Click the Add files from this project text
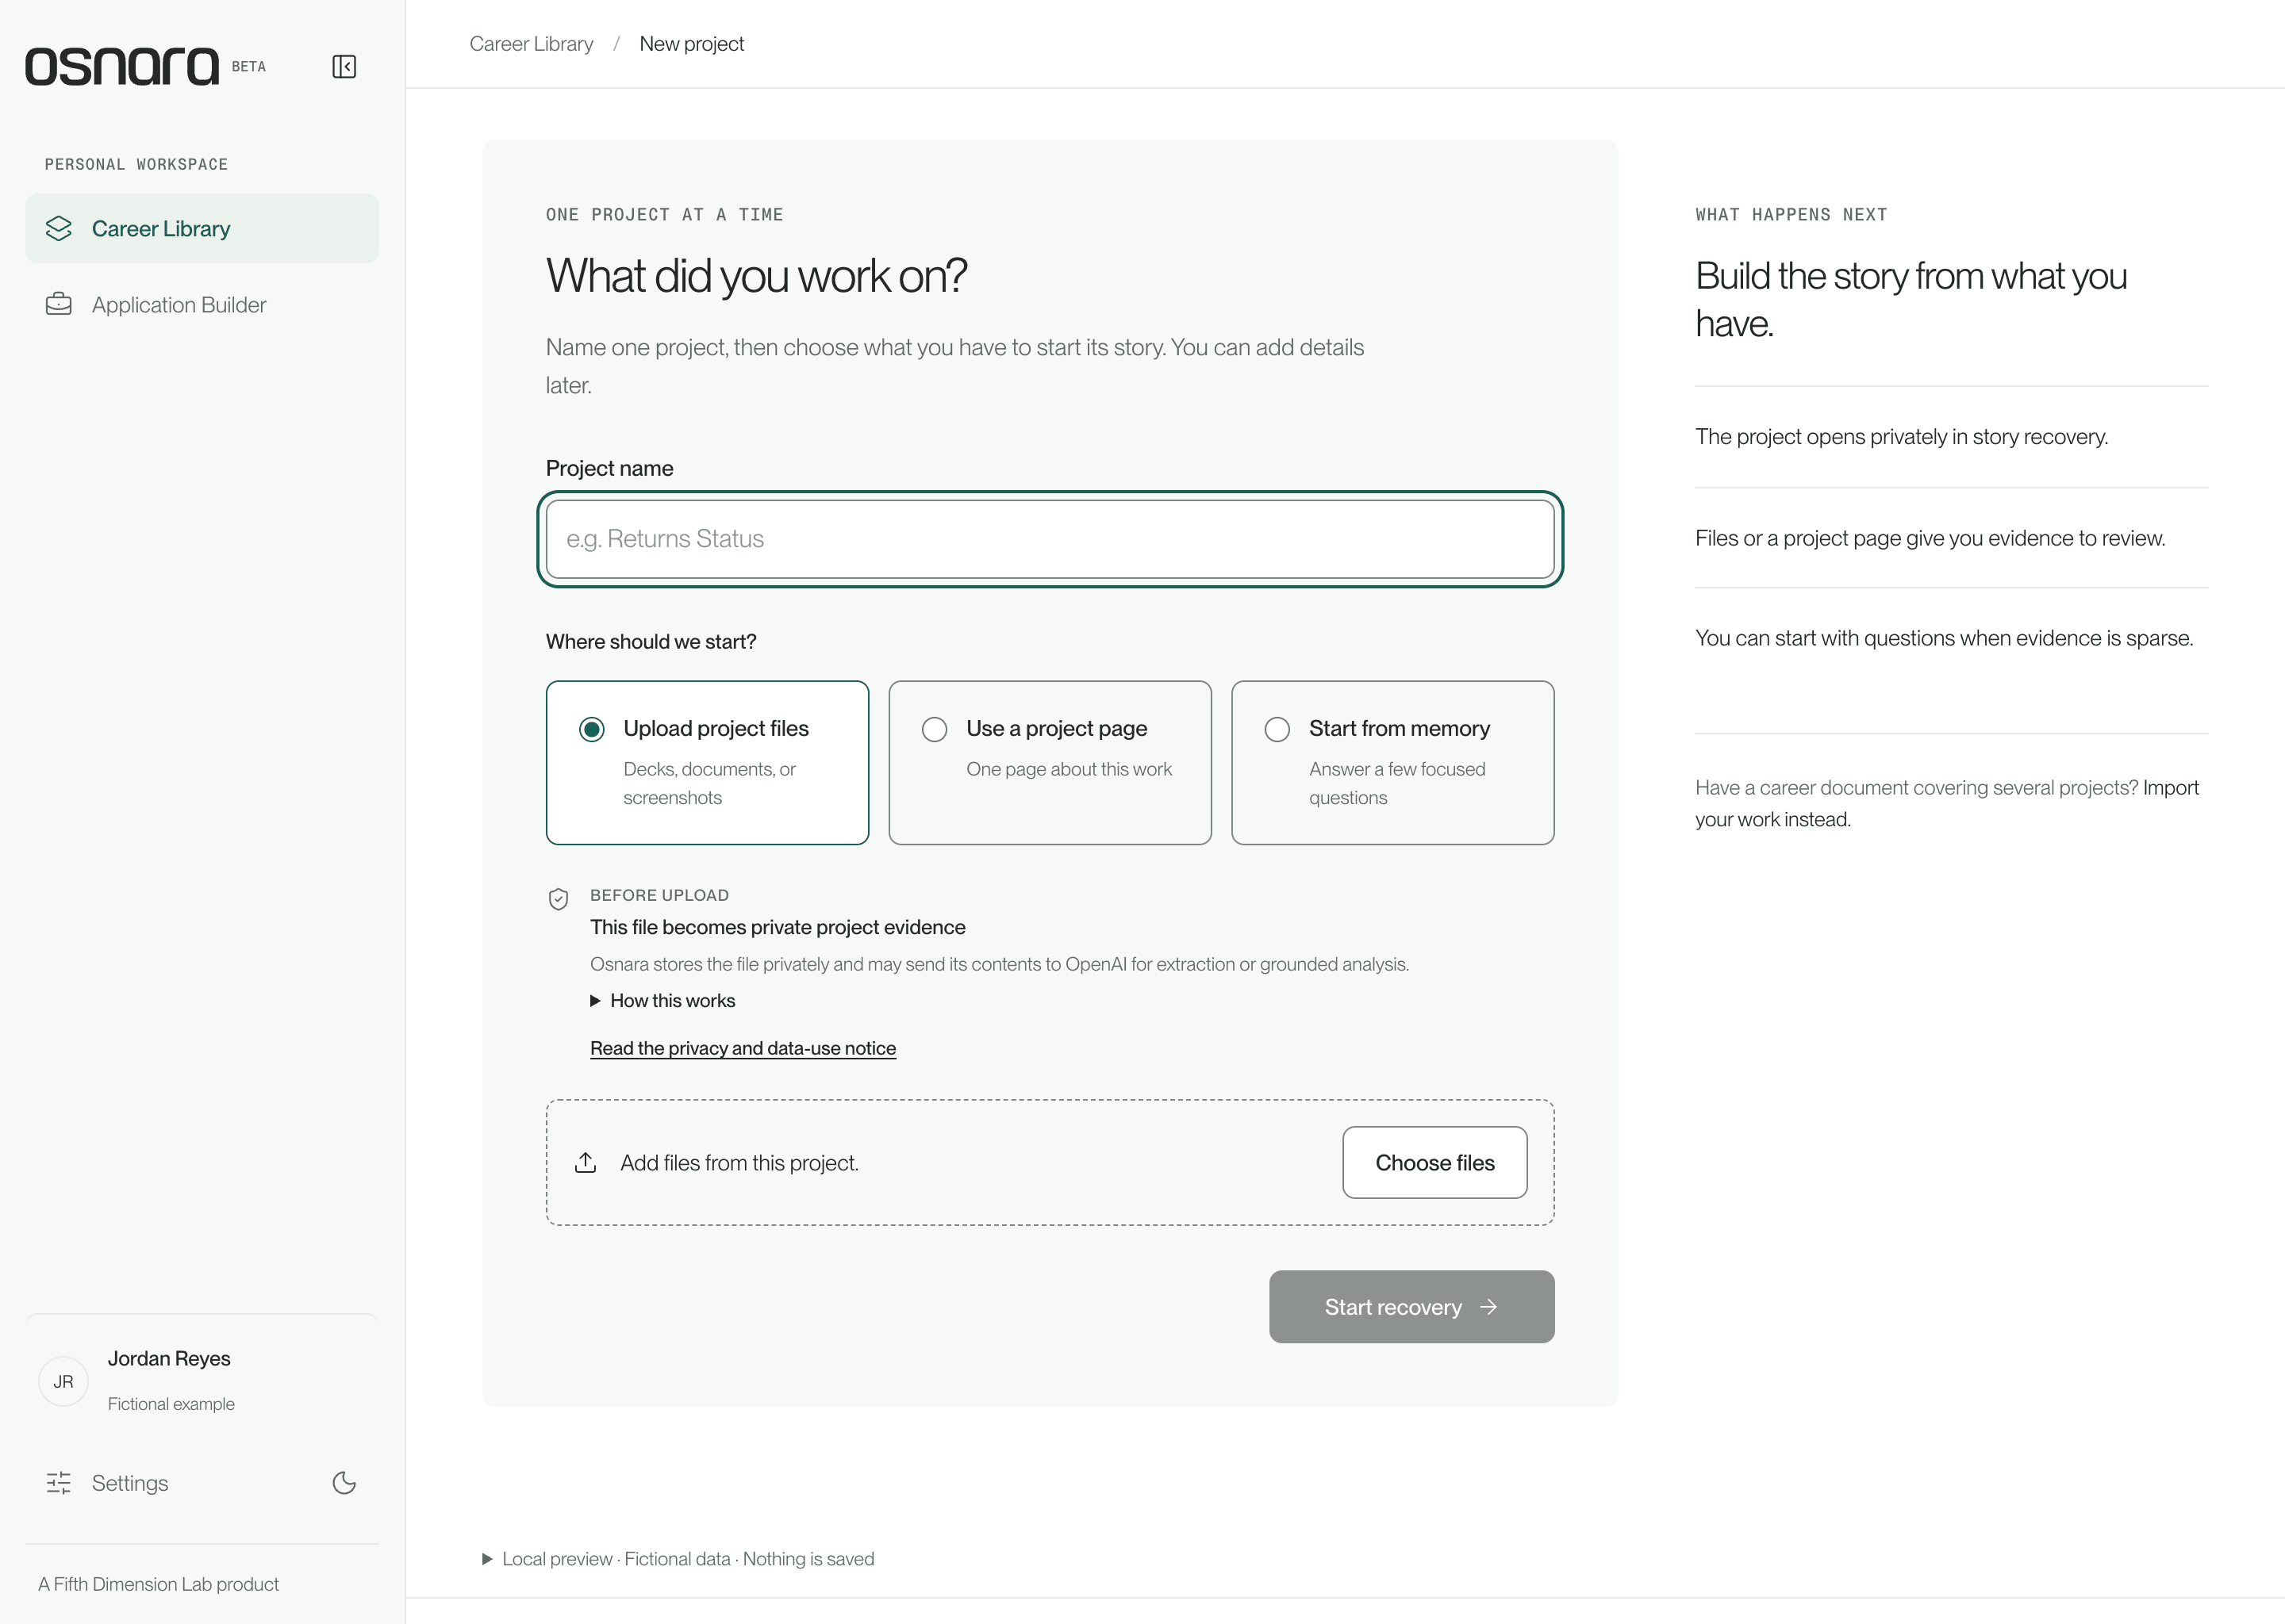The height and width of the screenshot is (1624, 2285). point(739,1162)
